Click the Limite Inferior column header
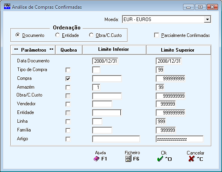Viewport: 222px width, 172px height. coord(114,50)
